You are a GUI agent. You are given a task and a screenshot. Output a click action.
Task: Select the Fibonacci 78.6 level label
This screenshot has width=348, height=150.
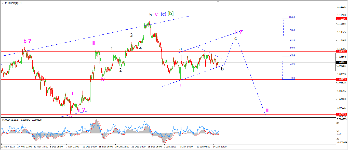[x=292, y=30]
